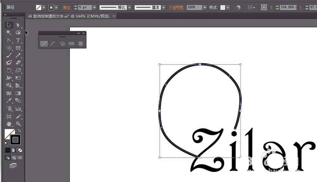Select the Shape Builder tool
This screenshot has width=317, height=182.
[9, 85]
